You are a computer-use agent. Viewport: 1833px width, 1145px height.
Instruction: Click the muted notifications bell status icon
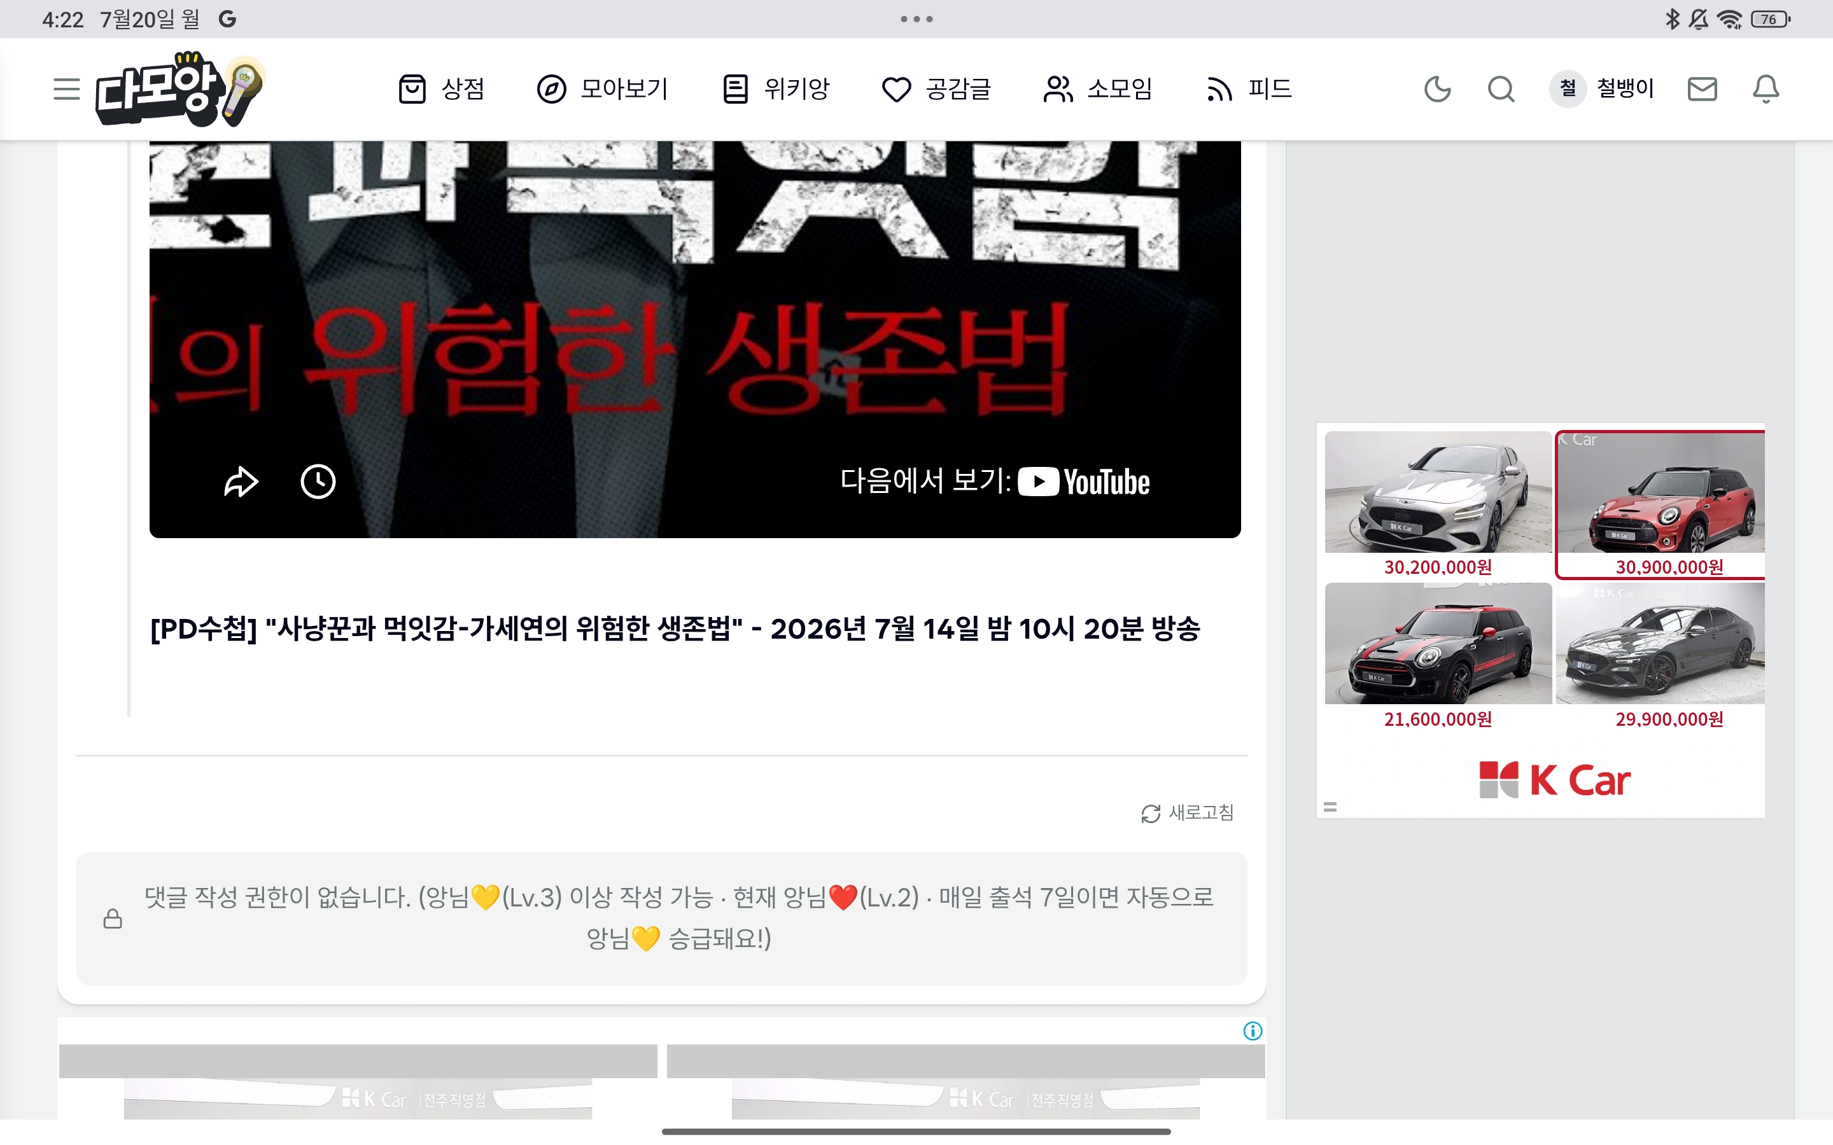(x=1699, y=19)
